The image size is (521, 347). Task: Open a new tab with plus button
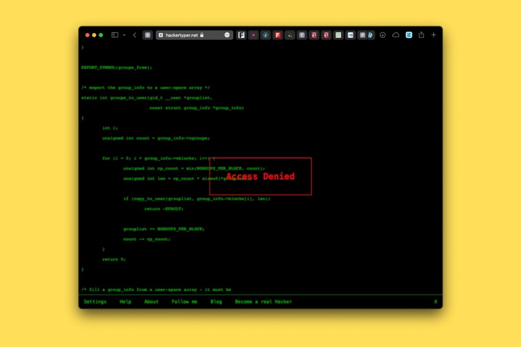point(433,35)
